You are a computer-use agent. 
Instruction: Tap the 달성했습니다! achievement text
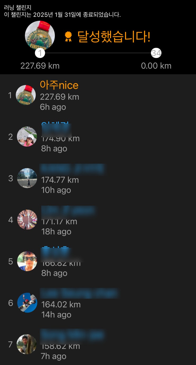coord(114,37)
